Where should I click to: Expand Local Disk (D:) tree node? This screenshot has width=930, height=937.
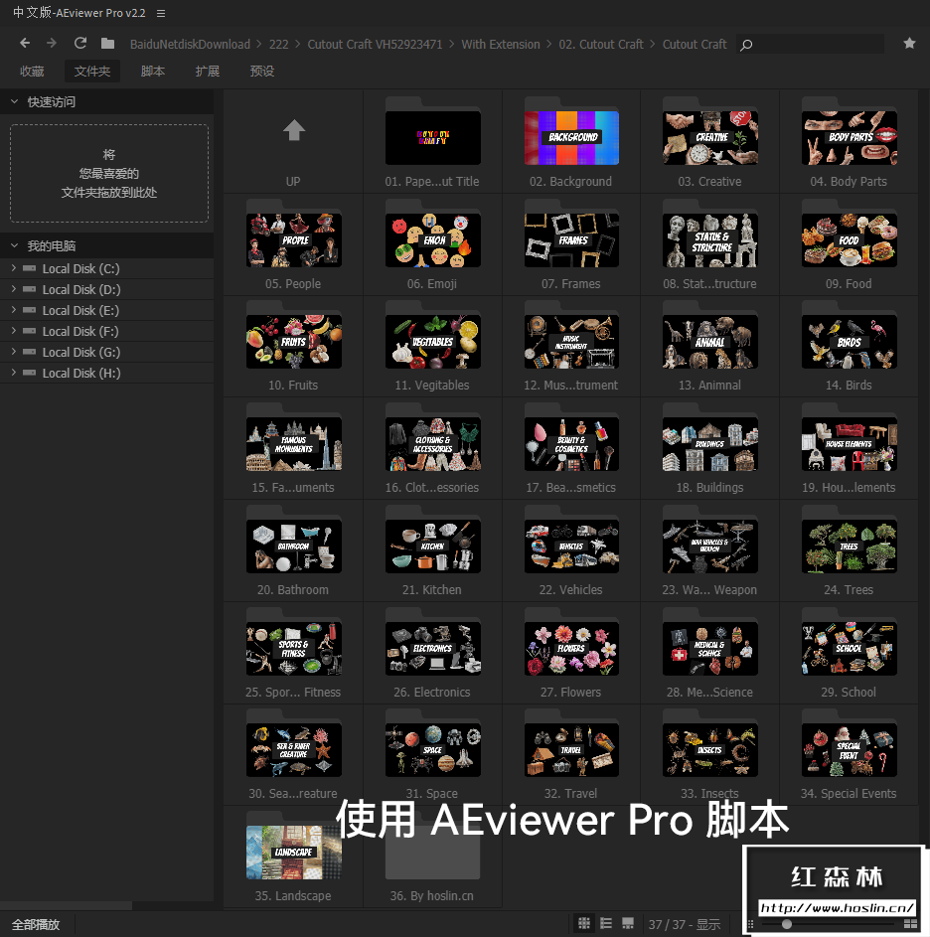click(x=14, y=289)
